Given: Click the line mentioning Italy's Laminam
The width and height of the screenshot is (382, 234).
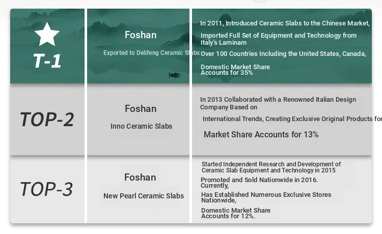Looking at the screenshot, I should pos(278,39).
